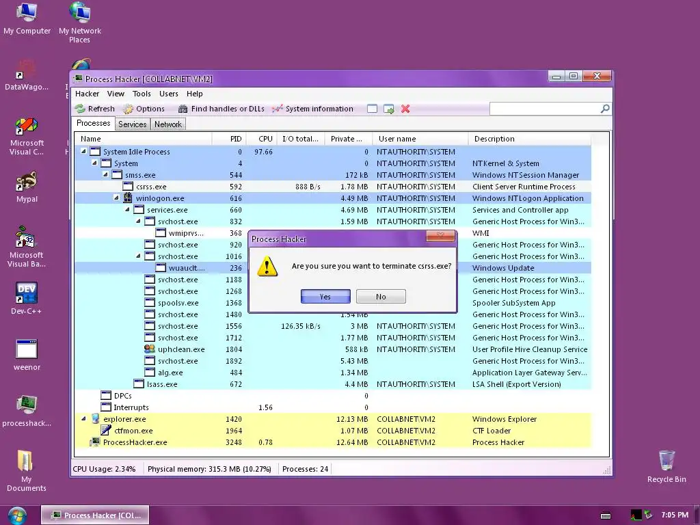Cancel termination with No button
This screenshot has width=700, height=525.
(381, 297)
